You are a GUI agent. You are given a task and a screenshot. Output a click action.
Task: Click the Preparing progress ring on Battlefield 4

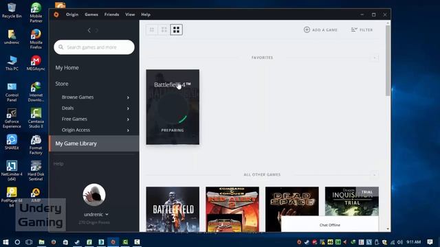(173, 108)
